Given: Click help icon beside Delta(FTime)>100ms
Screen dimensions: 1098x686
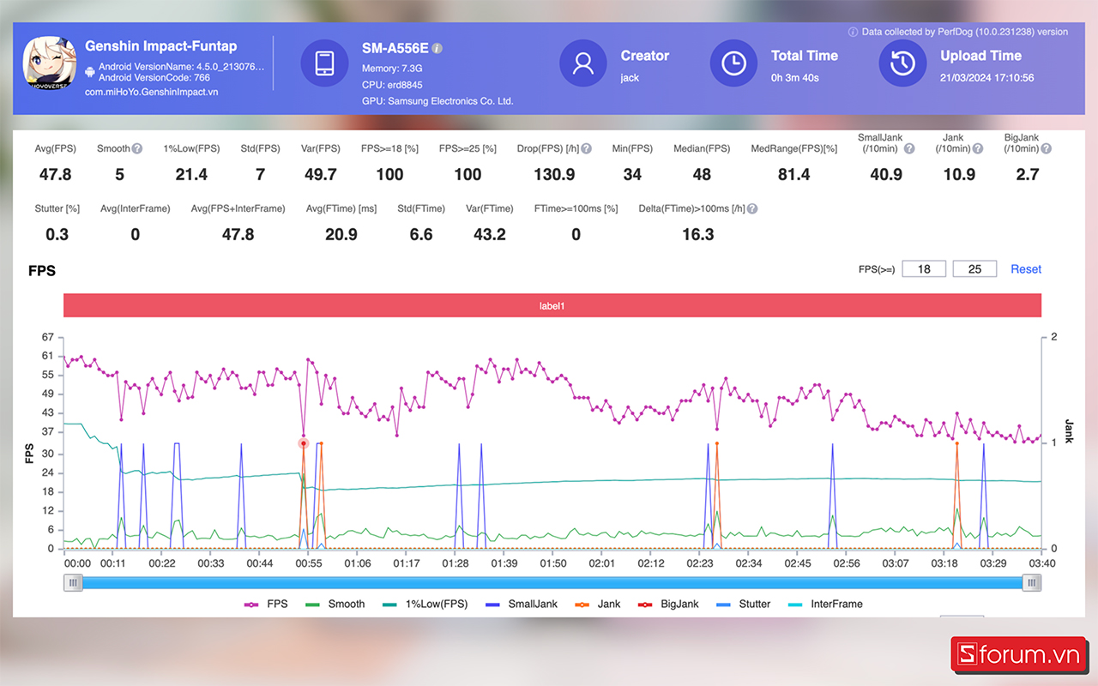Looking at the screenshot, I should tap(752, 208).
